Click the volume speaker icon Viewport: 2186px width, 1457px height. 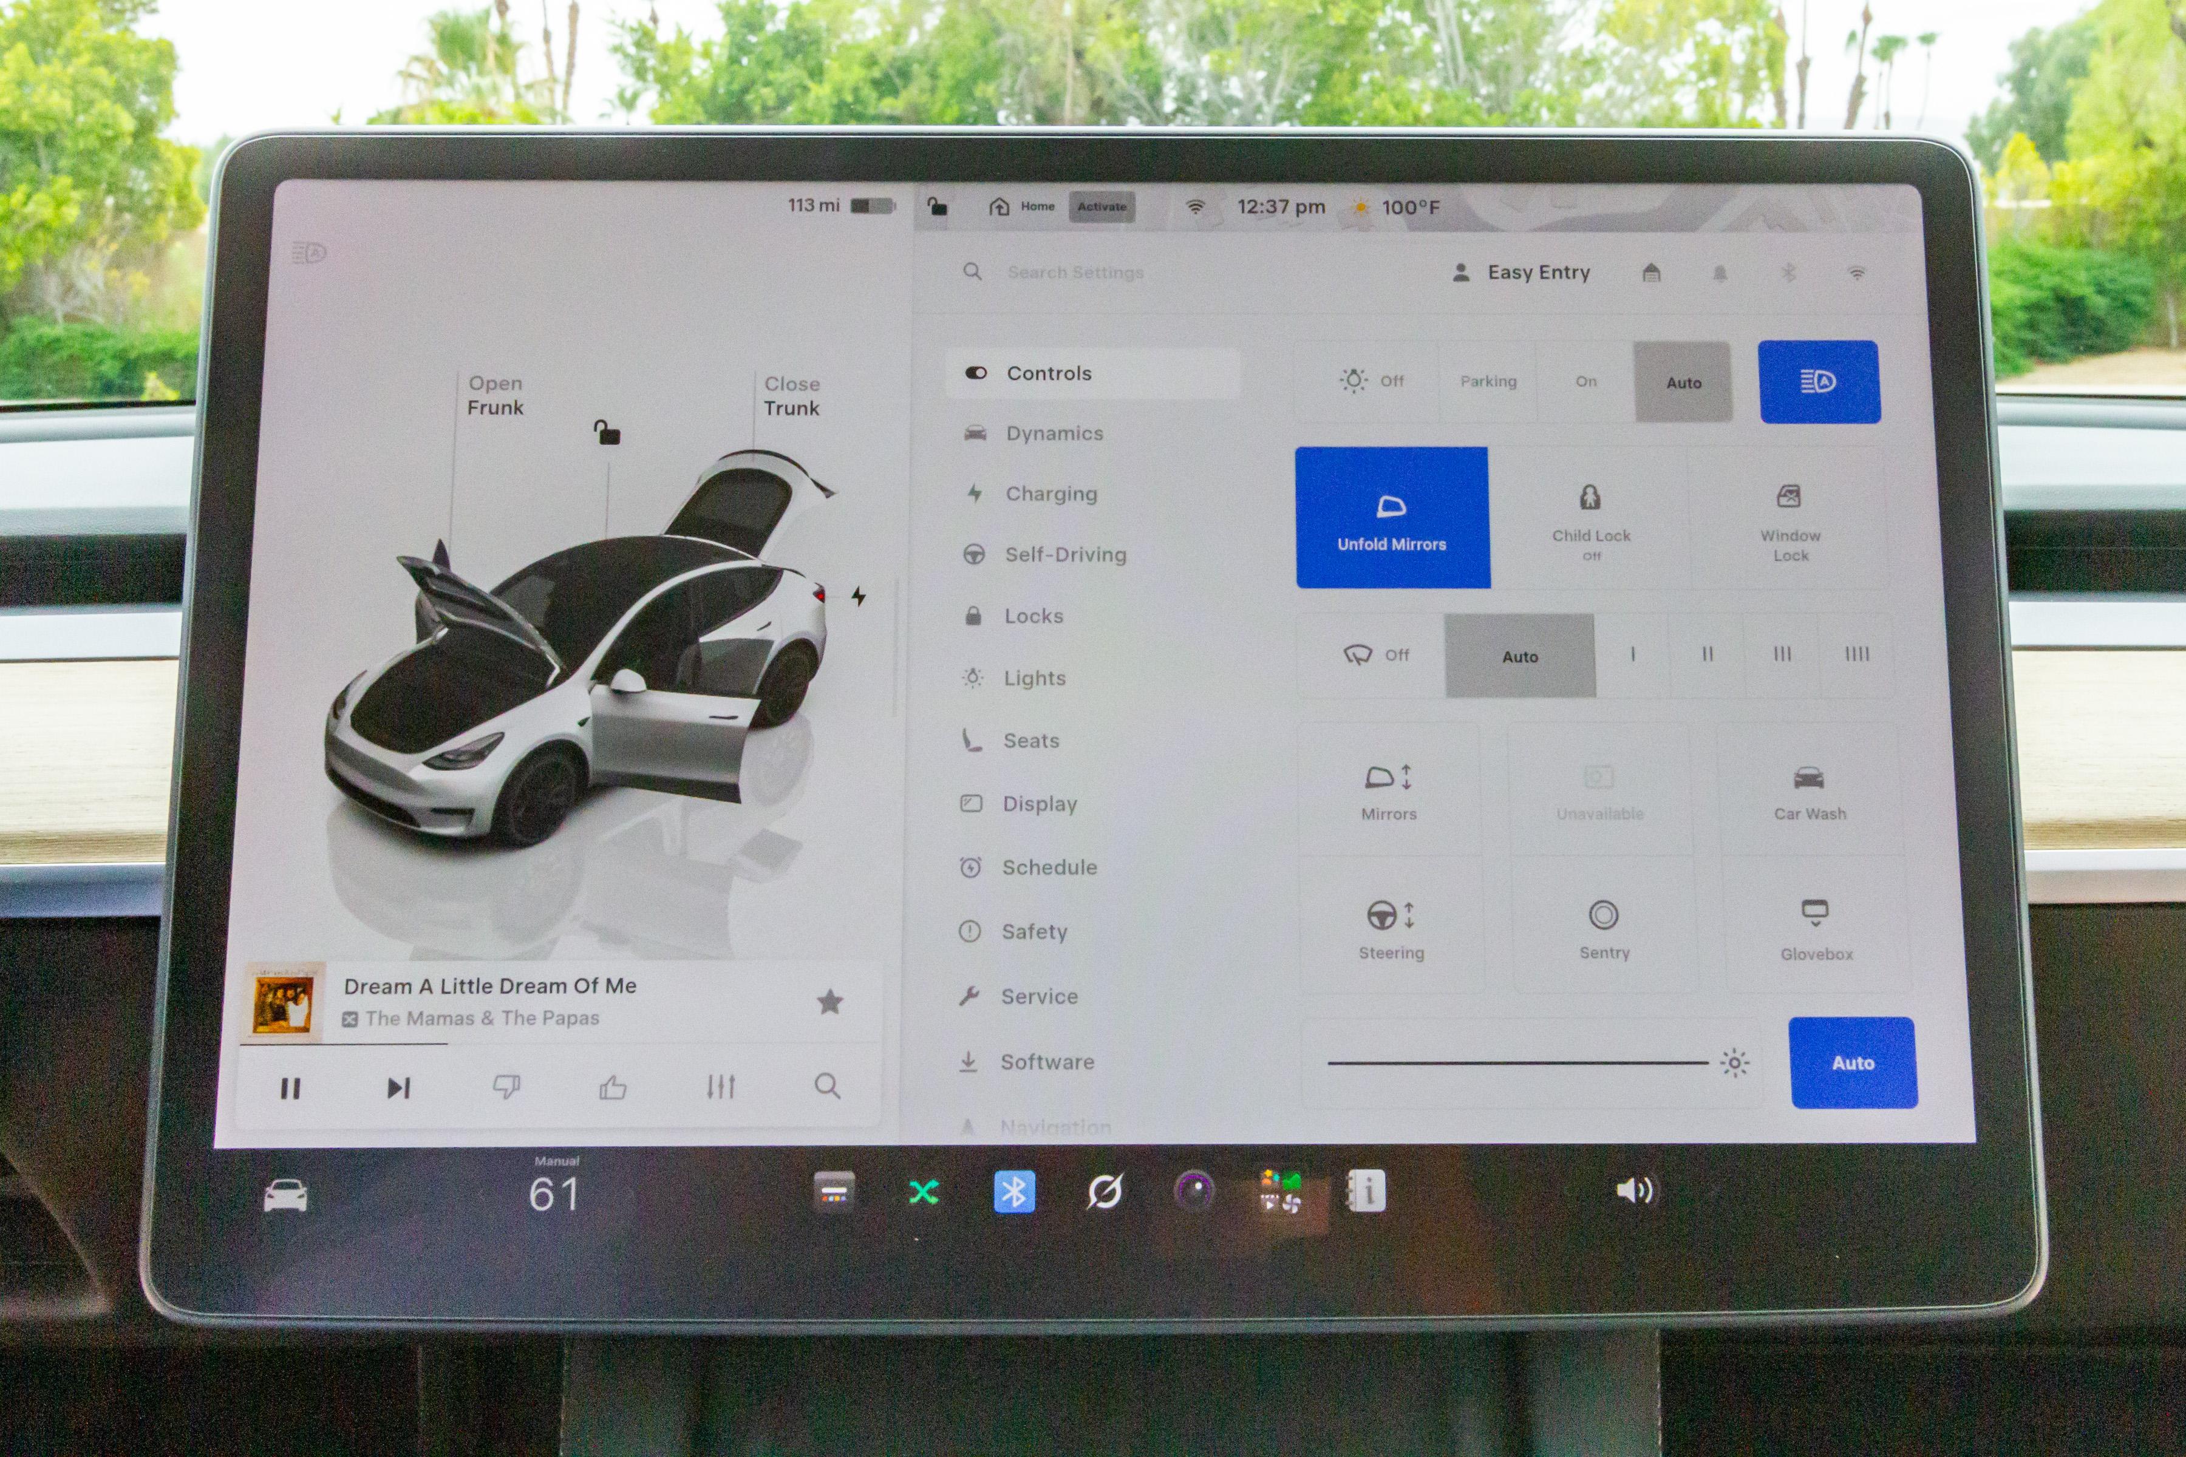[x=1635, y=1190]
